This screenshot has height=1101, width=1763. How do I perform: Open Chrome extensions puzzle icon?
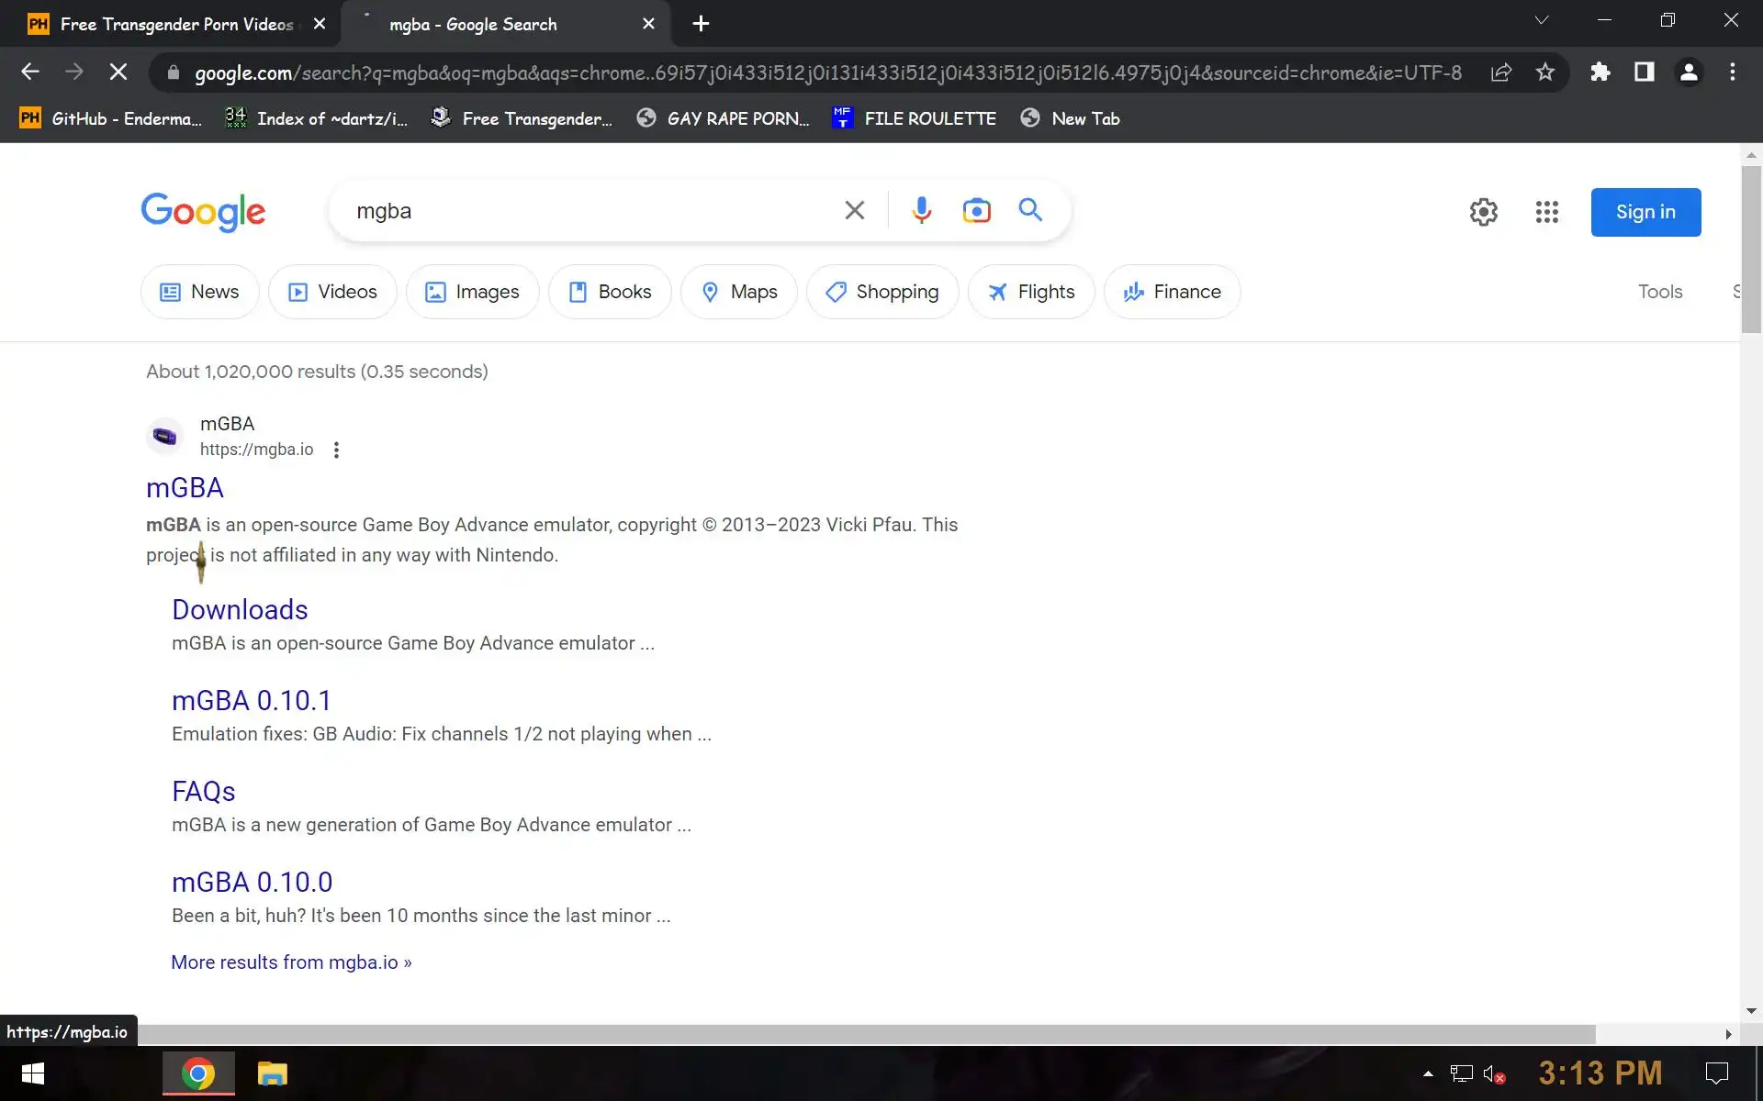click(1600, 72)
